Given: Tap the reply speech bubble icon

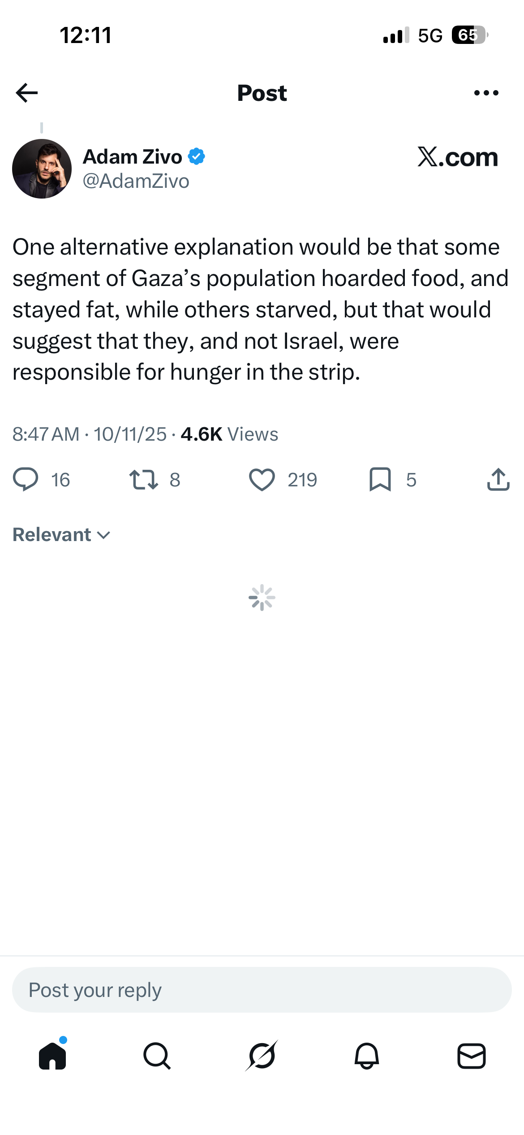Looking at the screenshot, I should [x=26, y=480].
